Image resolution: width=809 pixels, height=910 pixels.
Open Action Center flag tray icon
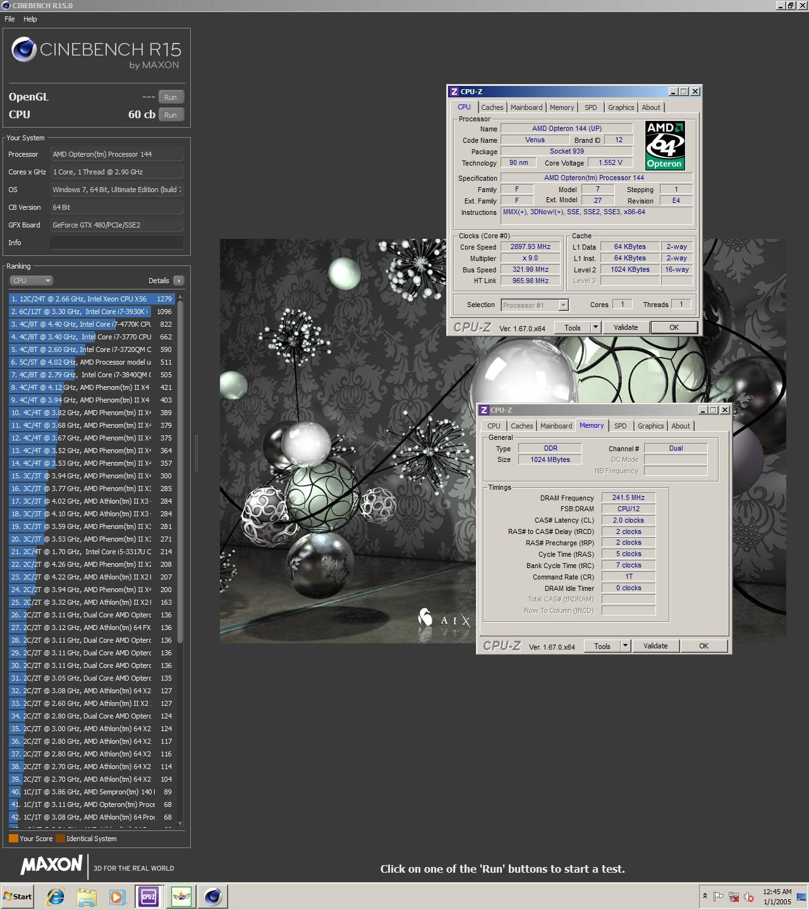719,896
